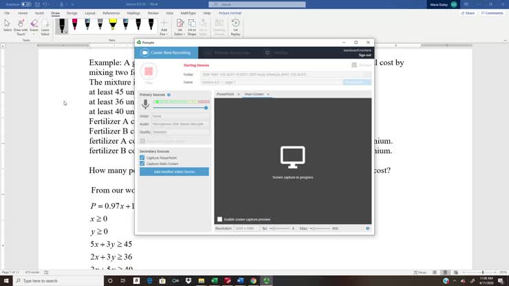The height and width of the screenshot is (286, 509).
Task: Open Excel from the taskbar
Action: point(214,280)
